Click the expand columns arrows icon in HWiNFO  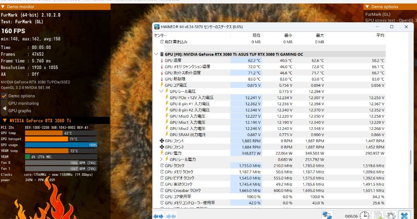coord(159,216)
